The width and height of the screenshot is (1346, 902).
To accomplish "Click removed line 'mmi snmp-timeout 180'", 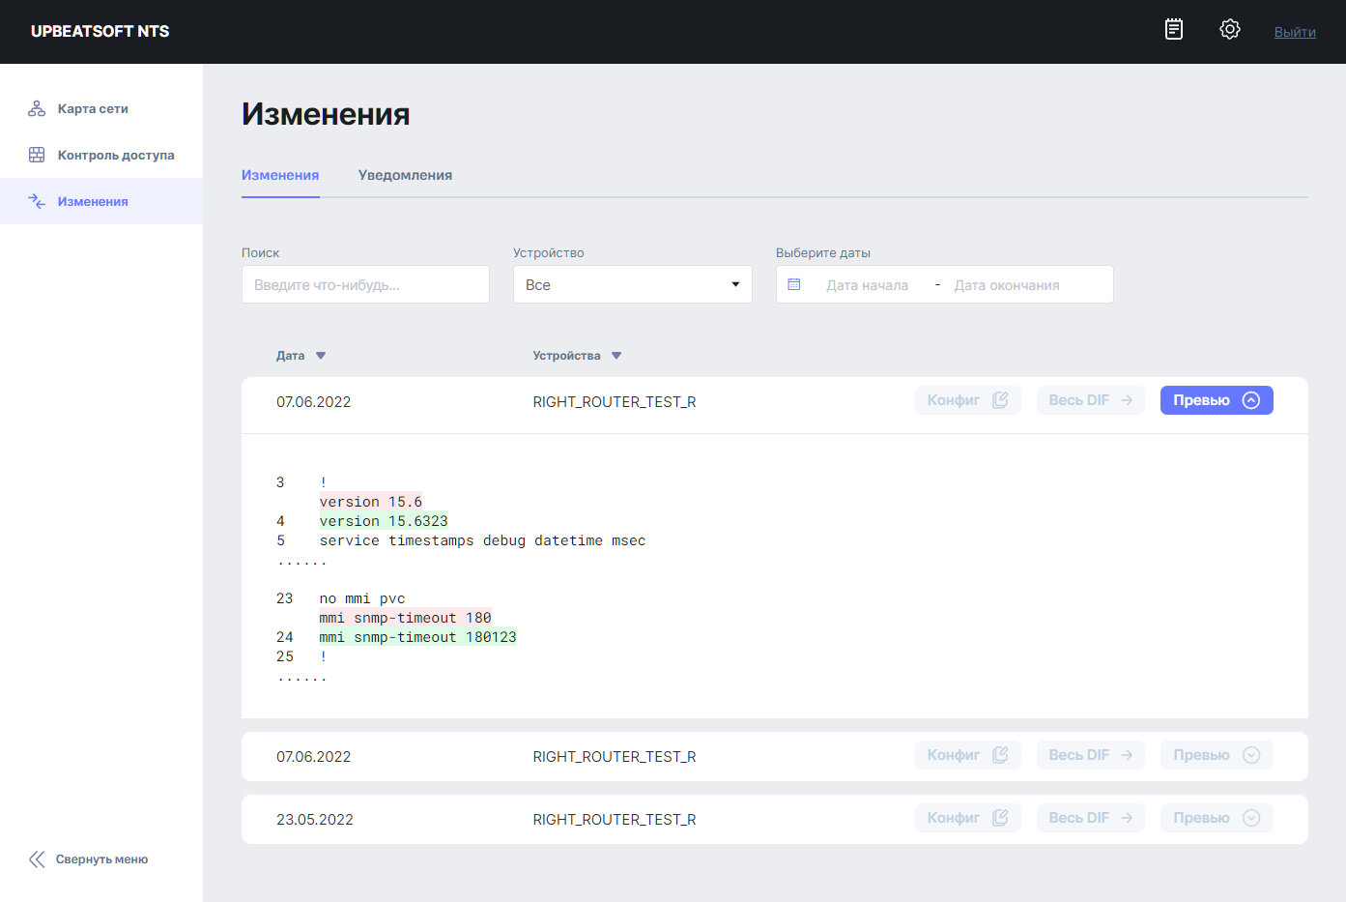I will 406,618.
